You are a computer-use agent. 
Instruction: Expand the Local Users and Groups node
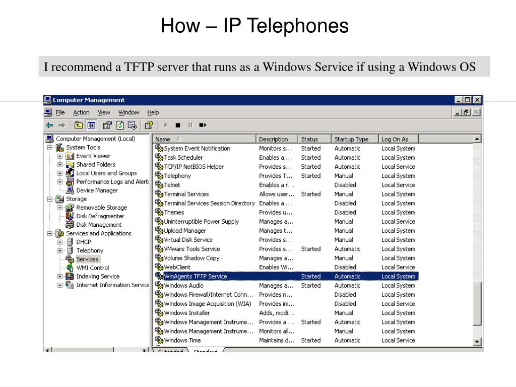coord(60,173)
